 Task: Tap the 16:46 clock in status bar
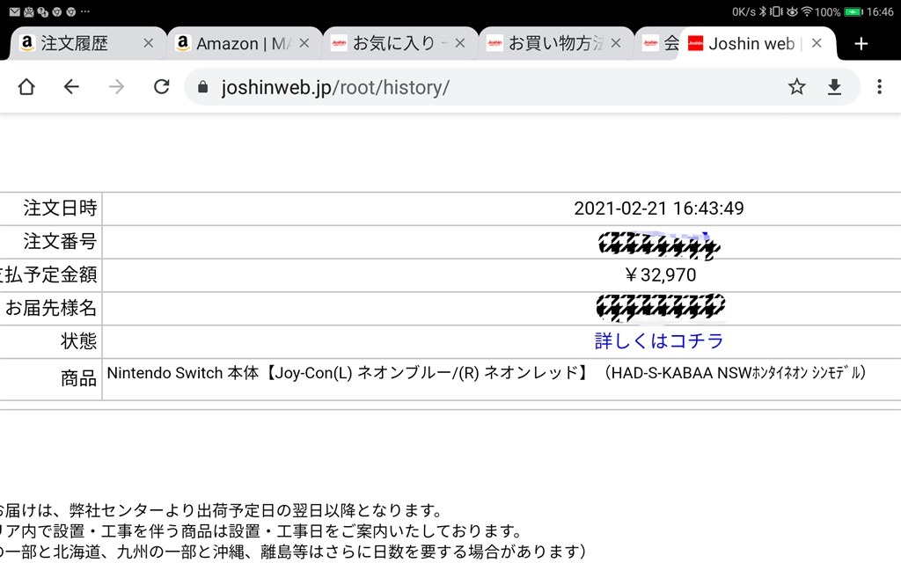880,11
